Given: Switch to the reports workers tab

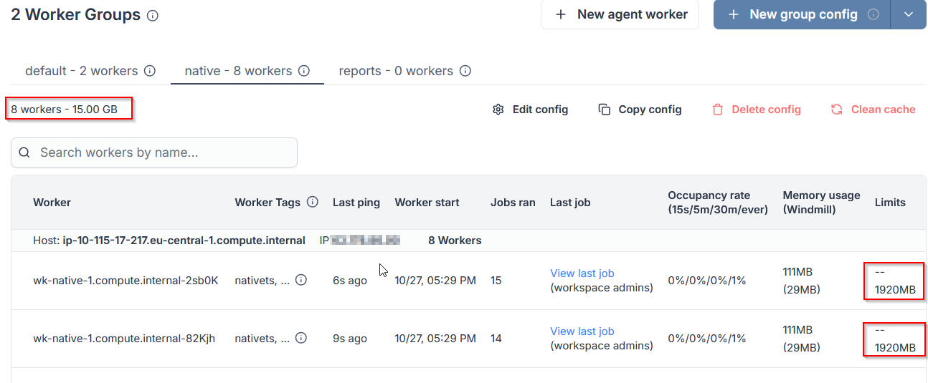Looking at the screenshot, I should (x=396, y=71).
